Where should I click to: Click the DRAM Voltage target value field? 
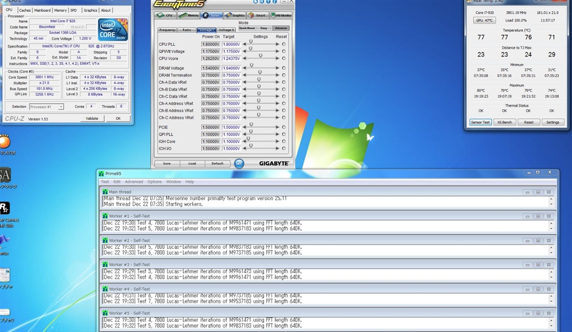pyautogui.click(x=231, y=68)
